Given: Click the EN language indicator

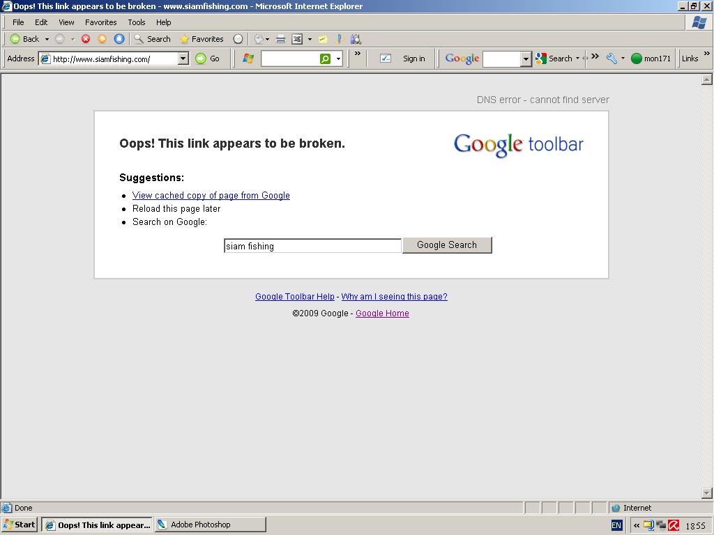Looking at the screenshot, I should (x=616, y=525).
